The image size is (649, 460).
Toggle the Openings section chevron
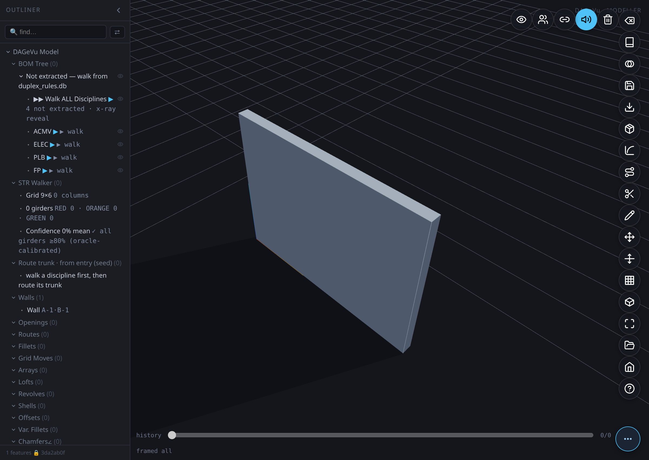tap(14, 323)
